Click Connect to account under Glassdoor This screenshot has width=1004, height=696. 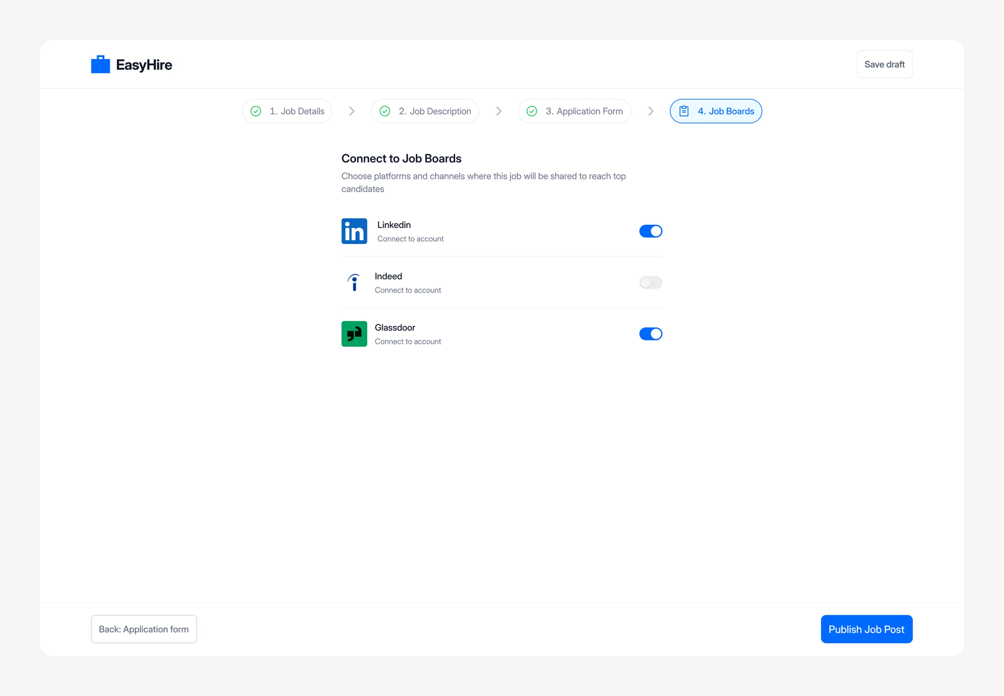click(408, 342)
